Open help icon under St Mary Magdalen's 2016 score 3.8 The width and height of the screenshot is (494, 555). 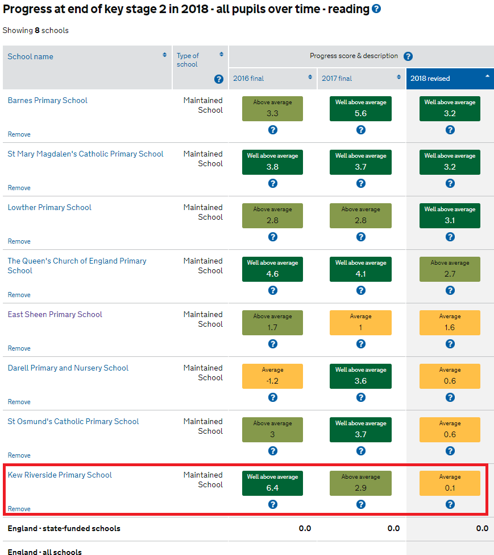tap(273, 183)
